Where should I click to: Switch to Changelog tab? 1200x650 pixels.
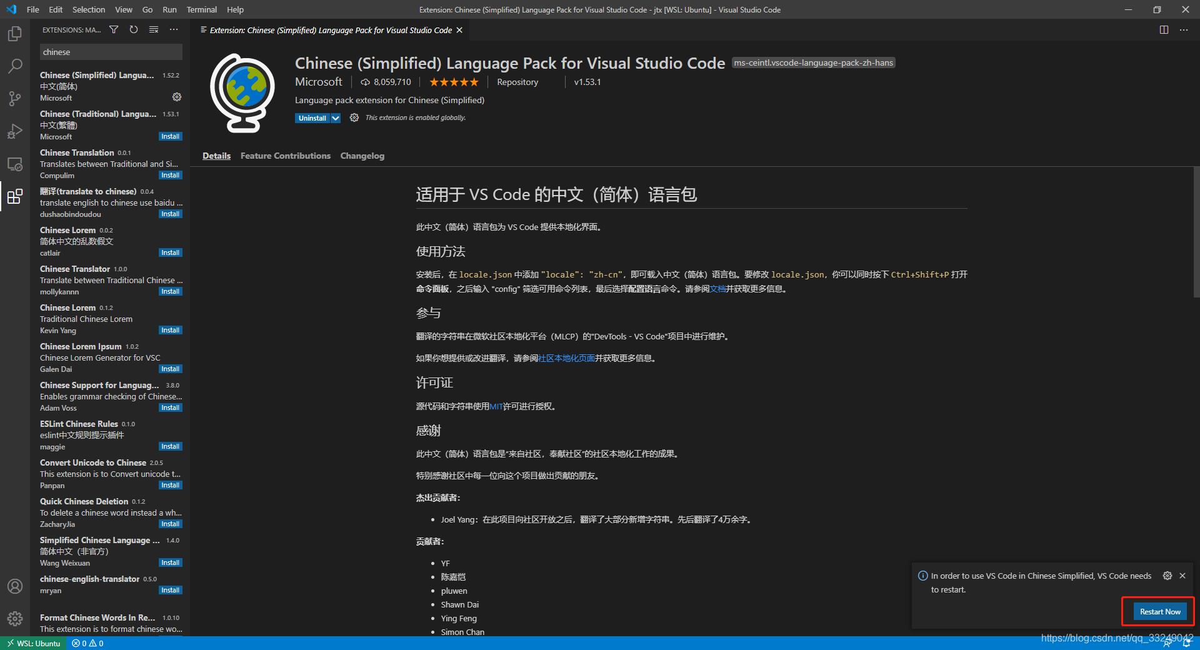[362, 156]
